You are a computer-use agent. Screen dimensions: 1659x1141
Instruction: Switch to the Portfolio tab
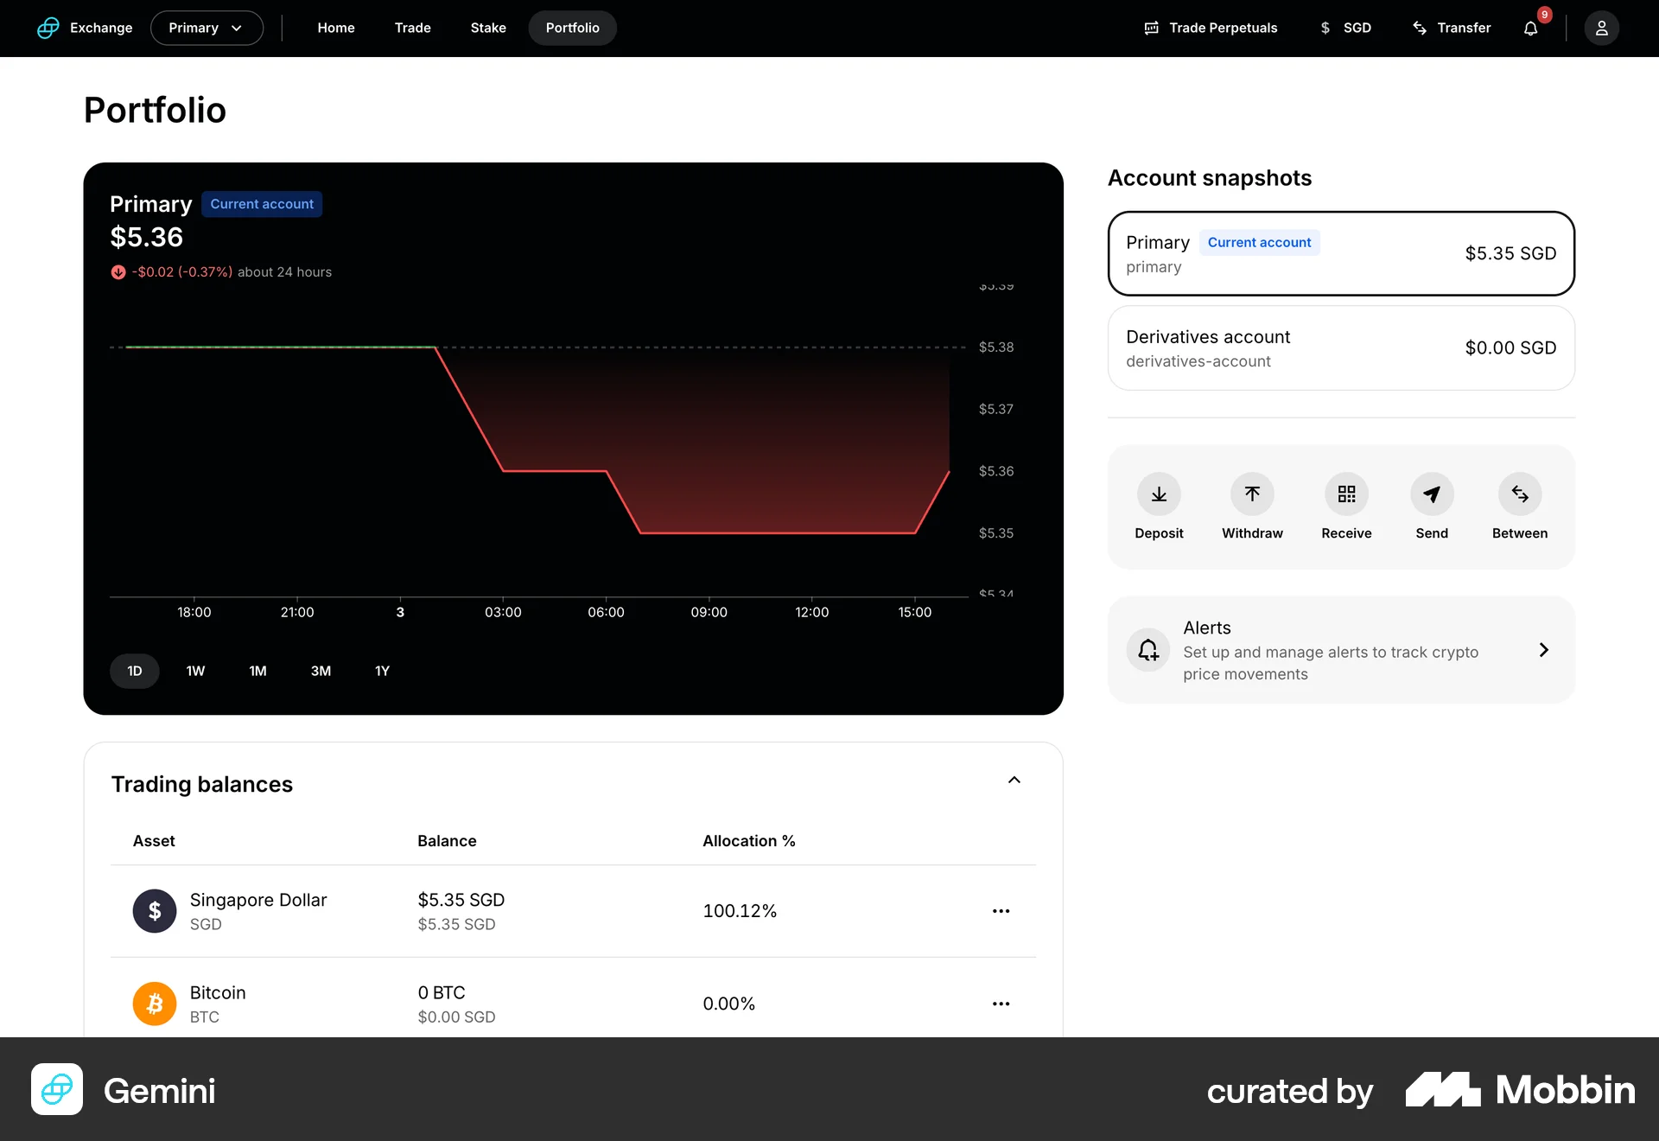572,28
